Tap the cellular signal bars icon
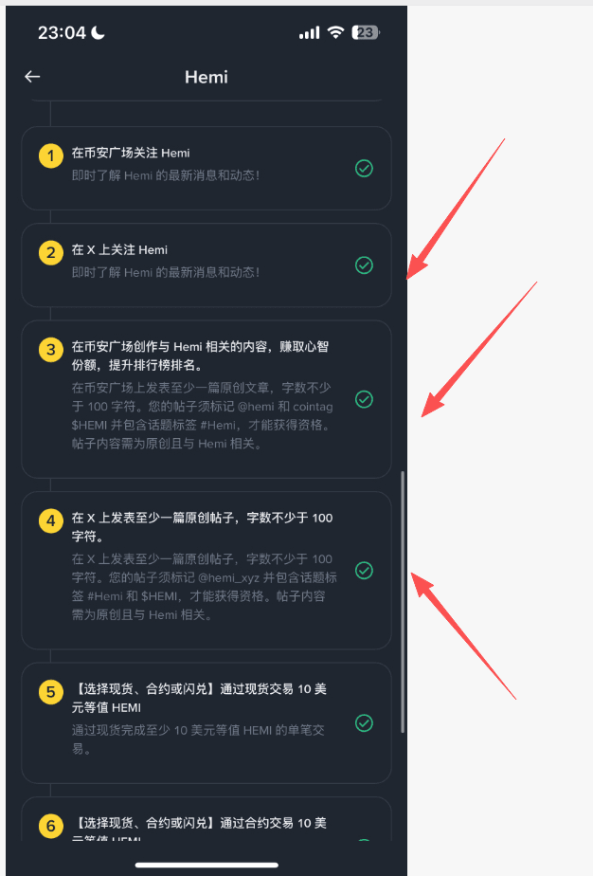Image resolution: width=593 pixels, height=876 pixels. [x=310, y=33]
